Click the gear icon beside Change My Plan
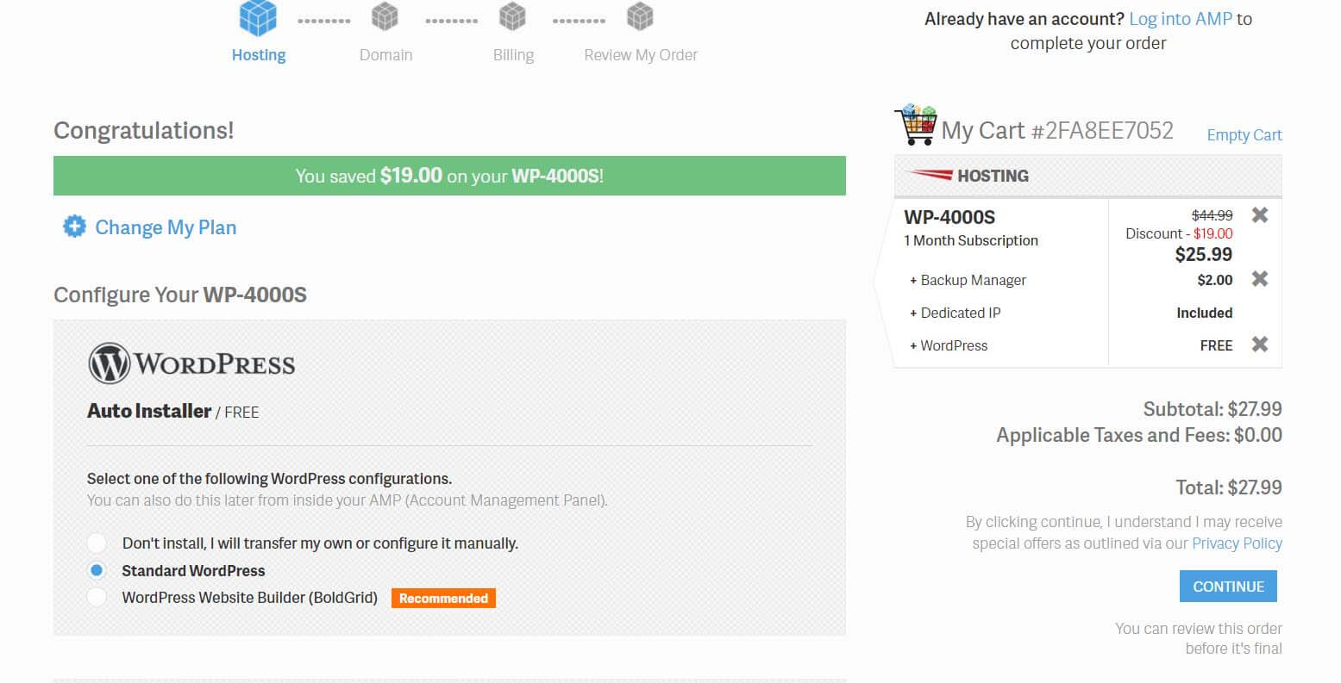 [x=75, y=227]
